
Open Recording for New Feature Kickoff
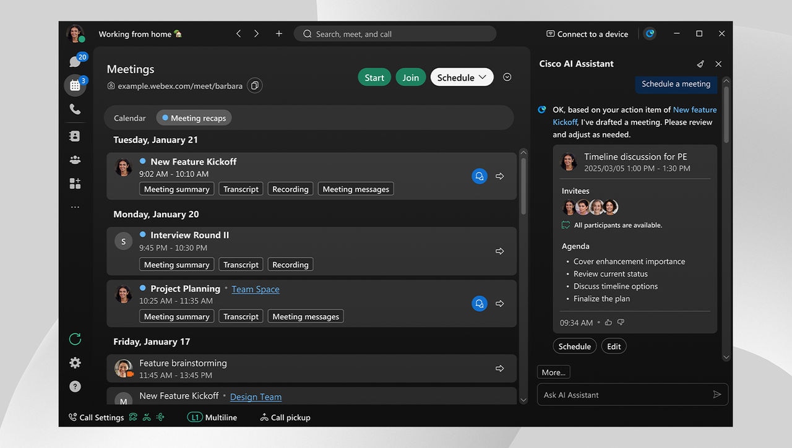click(290, 189)
